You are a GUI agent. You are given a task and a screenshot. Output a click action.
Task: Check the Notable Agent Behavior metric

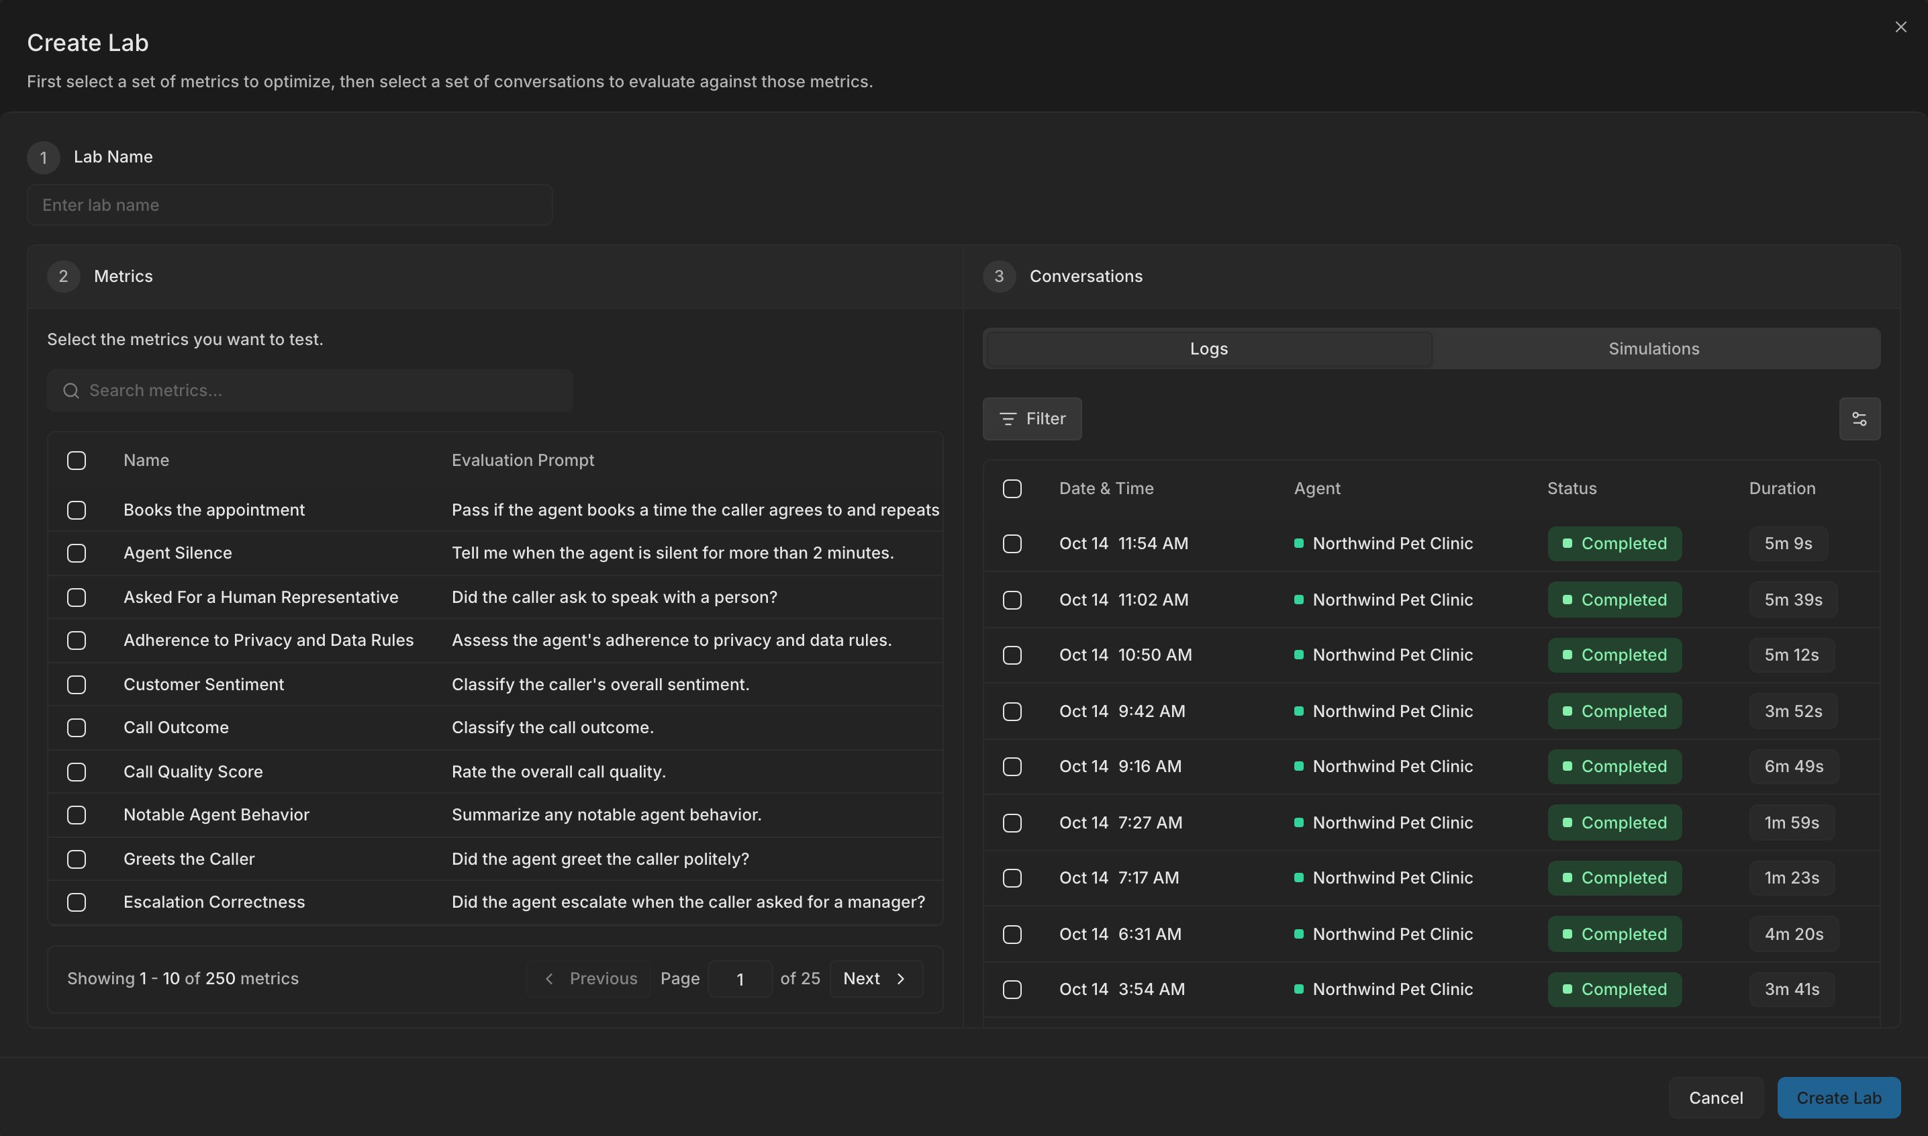pos(77,814)
